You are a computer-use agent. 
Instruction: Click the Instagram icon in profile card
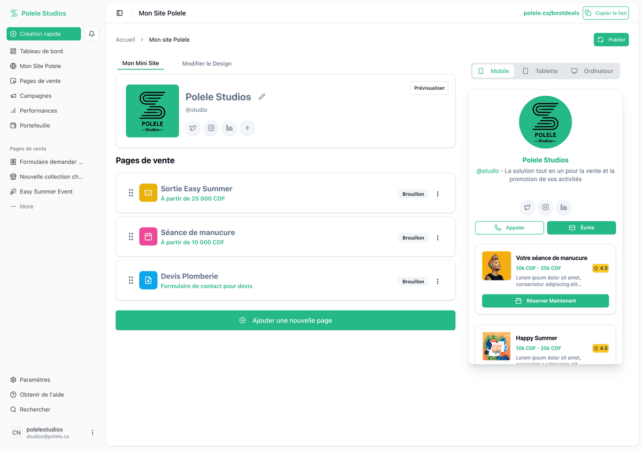tap(211, 128)
